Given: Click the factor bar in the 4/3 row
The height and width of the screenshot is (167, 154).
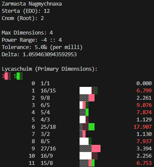Looking at the screenshot, I should coord(84,120).
